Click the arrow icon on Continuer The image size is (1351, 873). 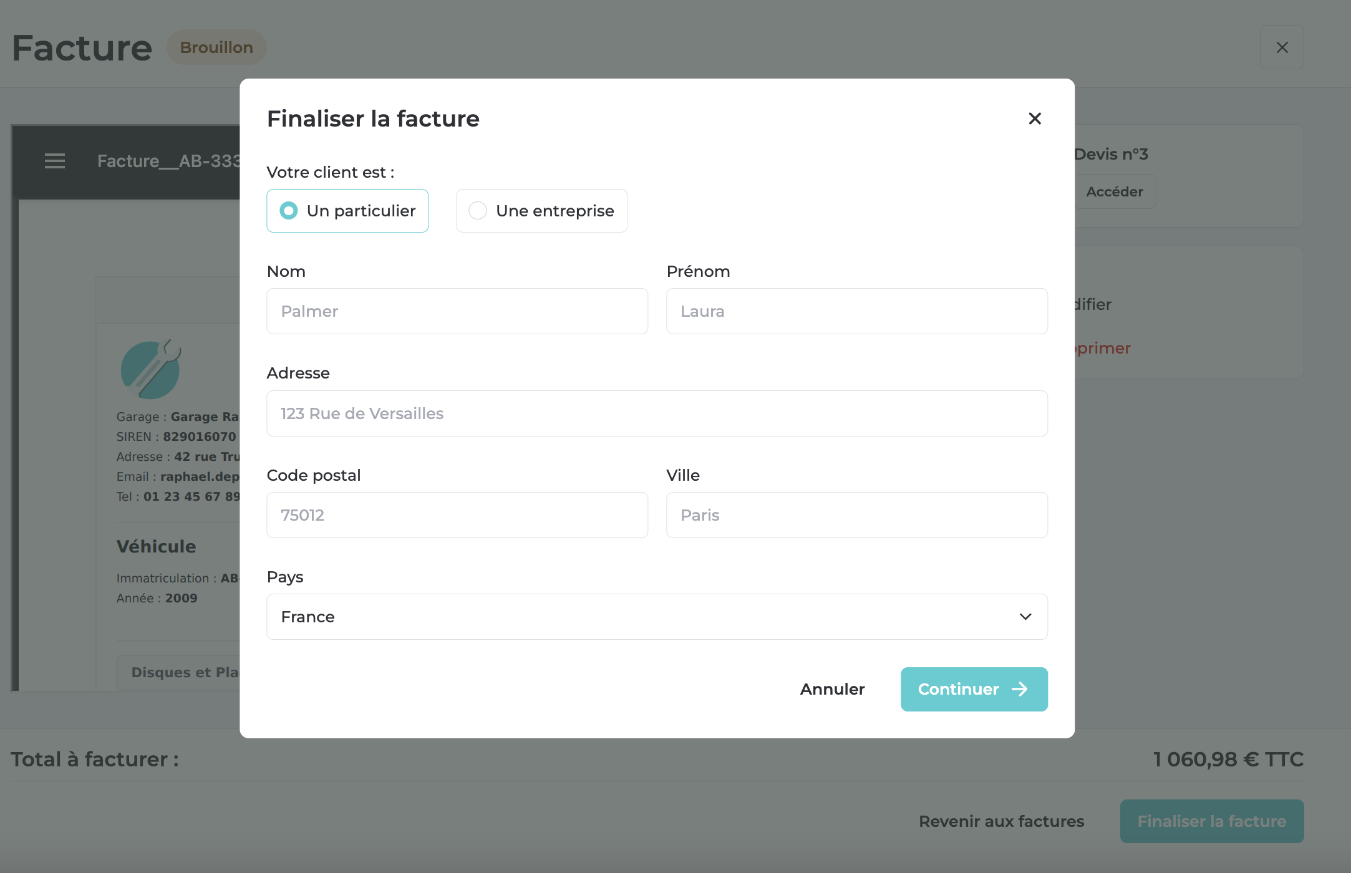pos(1019,689)
